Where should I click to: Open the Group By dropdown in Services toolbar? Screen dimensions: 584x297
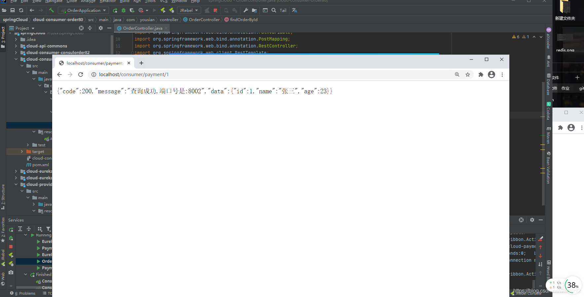point(40,229)
